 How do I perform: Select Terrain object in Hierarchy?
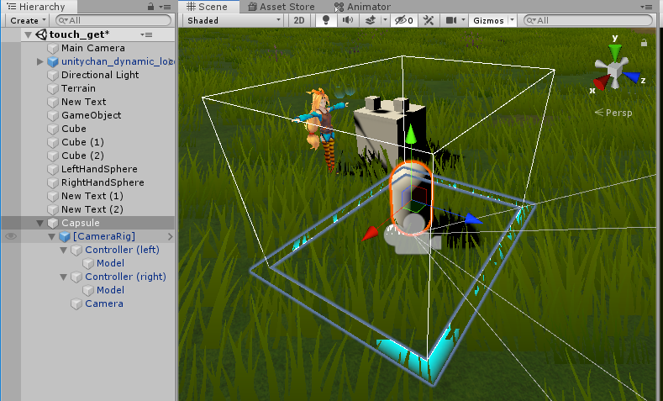coord(78,88)
